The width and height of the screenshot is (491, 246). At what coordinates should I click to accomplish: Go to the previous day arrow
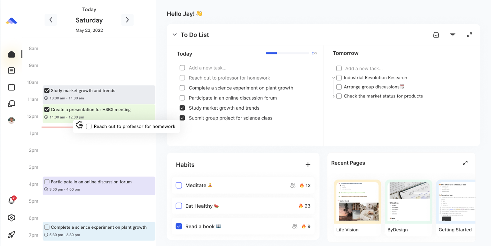[x=51, y=20]
